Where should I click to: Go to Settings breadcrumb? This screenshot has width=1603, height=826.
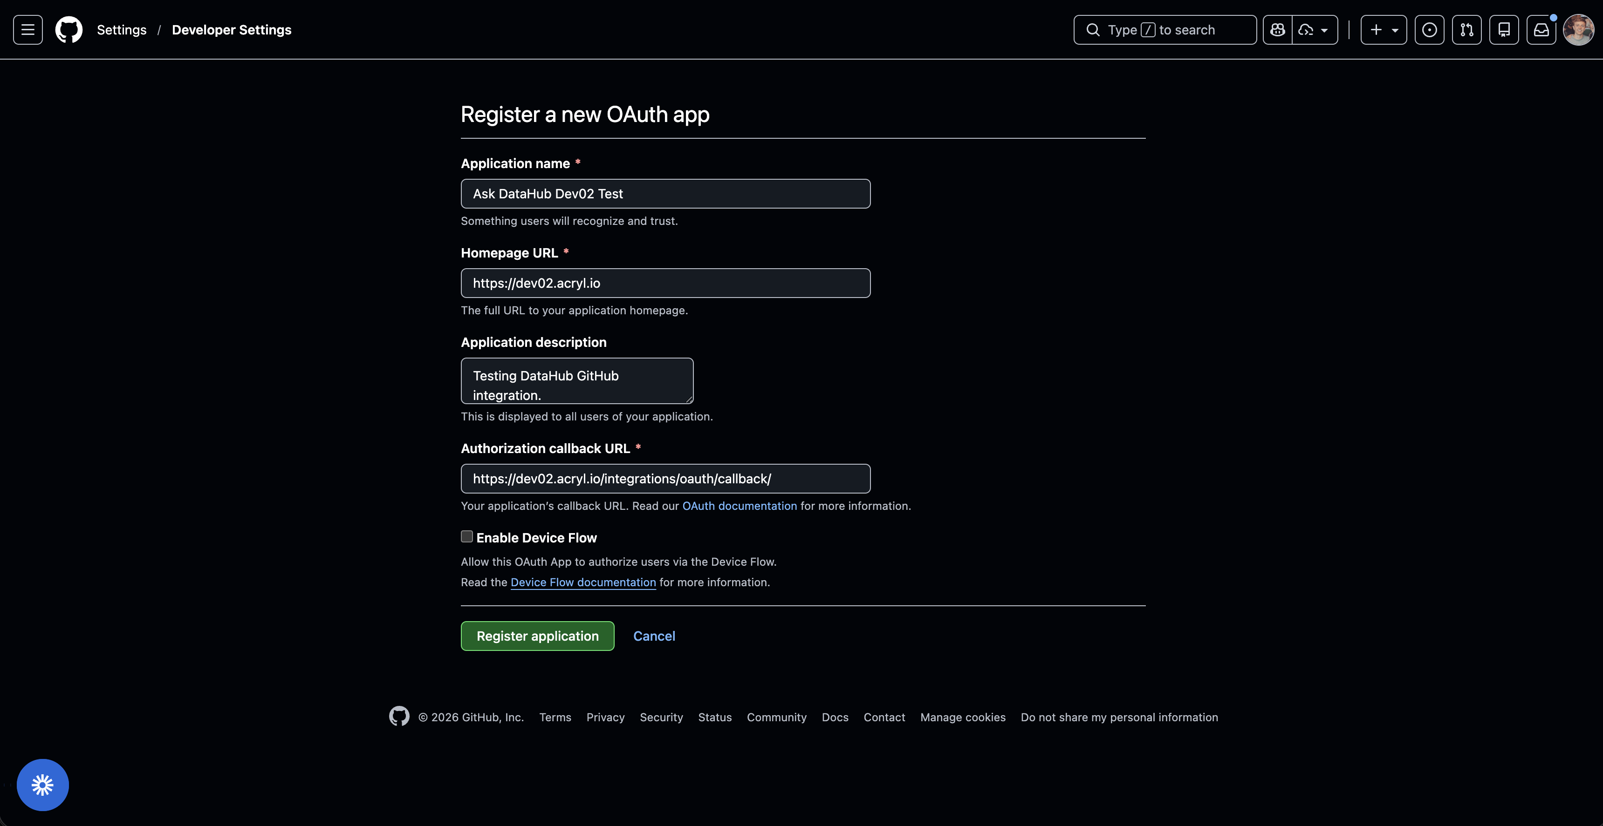pos(121,30)
